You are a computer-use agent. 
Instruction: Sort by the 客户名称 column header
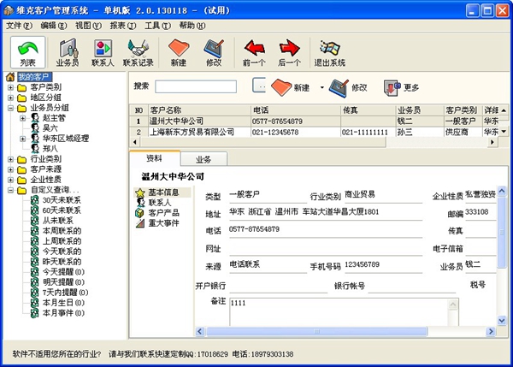[199, 110]
